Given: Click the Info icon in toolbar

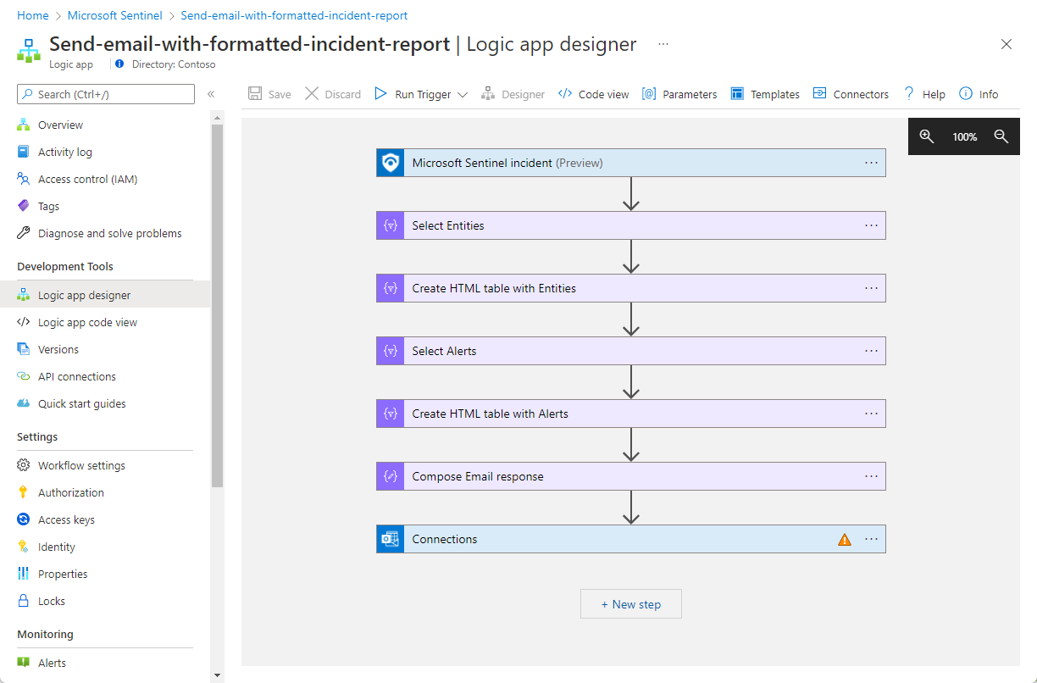Looking at the screenshot, I should point(966,94).
